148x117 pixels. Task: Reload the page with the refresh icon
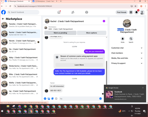pyautogui.click(x=10, y=6)
